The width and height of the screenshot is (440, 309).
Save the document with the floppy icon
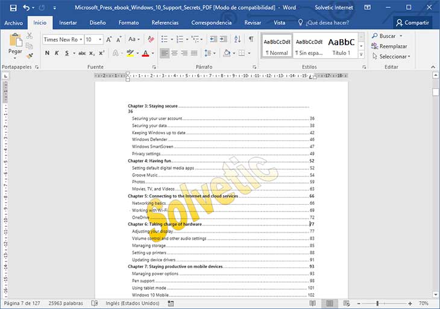pyautogui.click(x=13, y=8)
